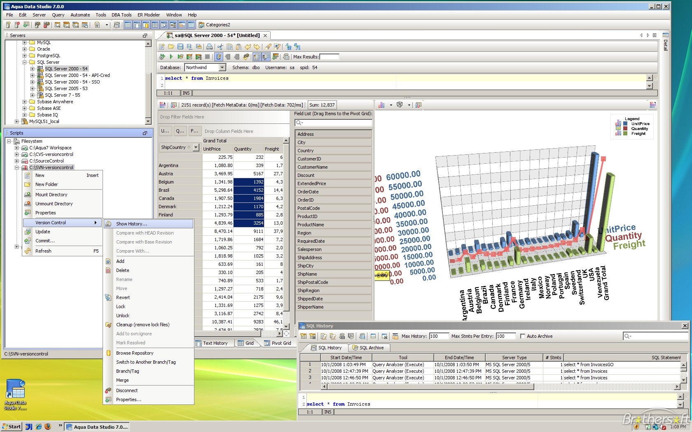692x432 pixels.
Task: Click the Paste clipboard icon
Action: point(238,47)
